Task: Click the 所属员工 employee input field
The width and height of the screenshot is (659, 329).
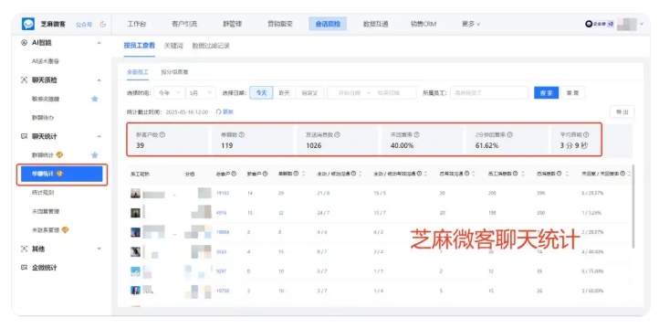Action: pyautogui.click(x=489, y=93)
